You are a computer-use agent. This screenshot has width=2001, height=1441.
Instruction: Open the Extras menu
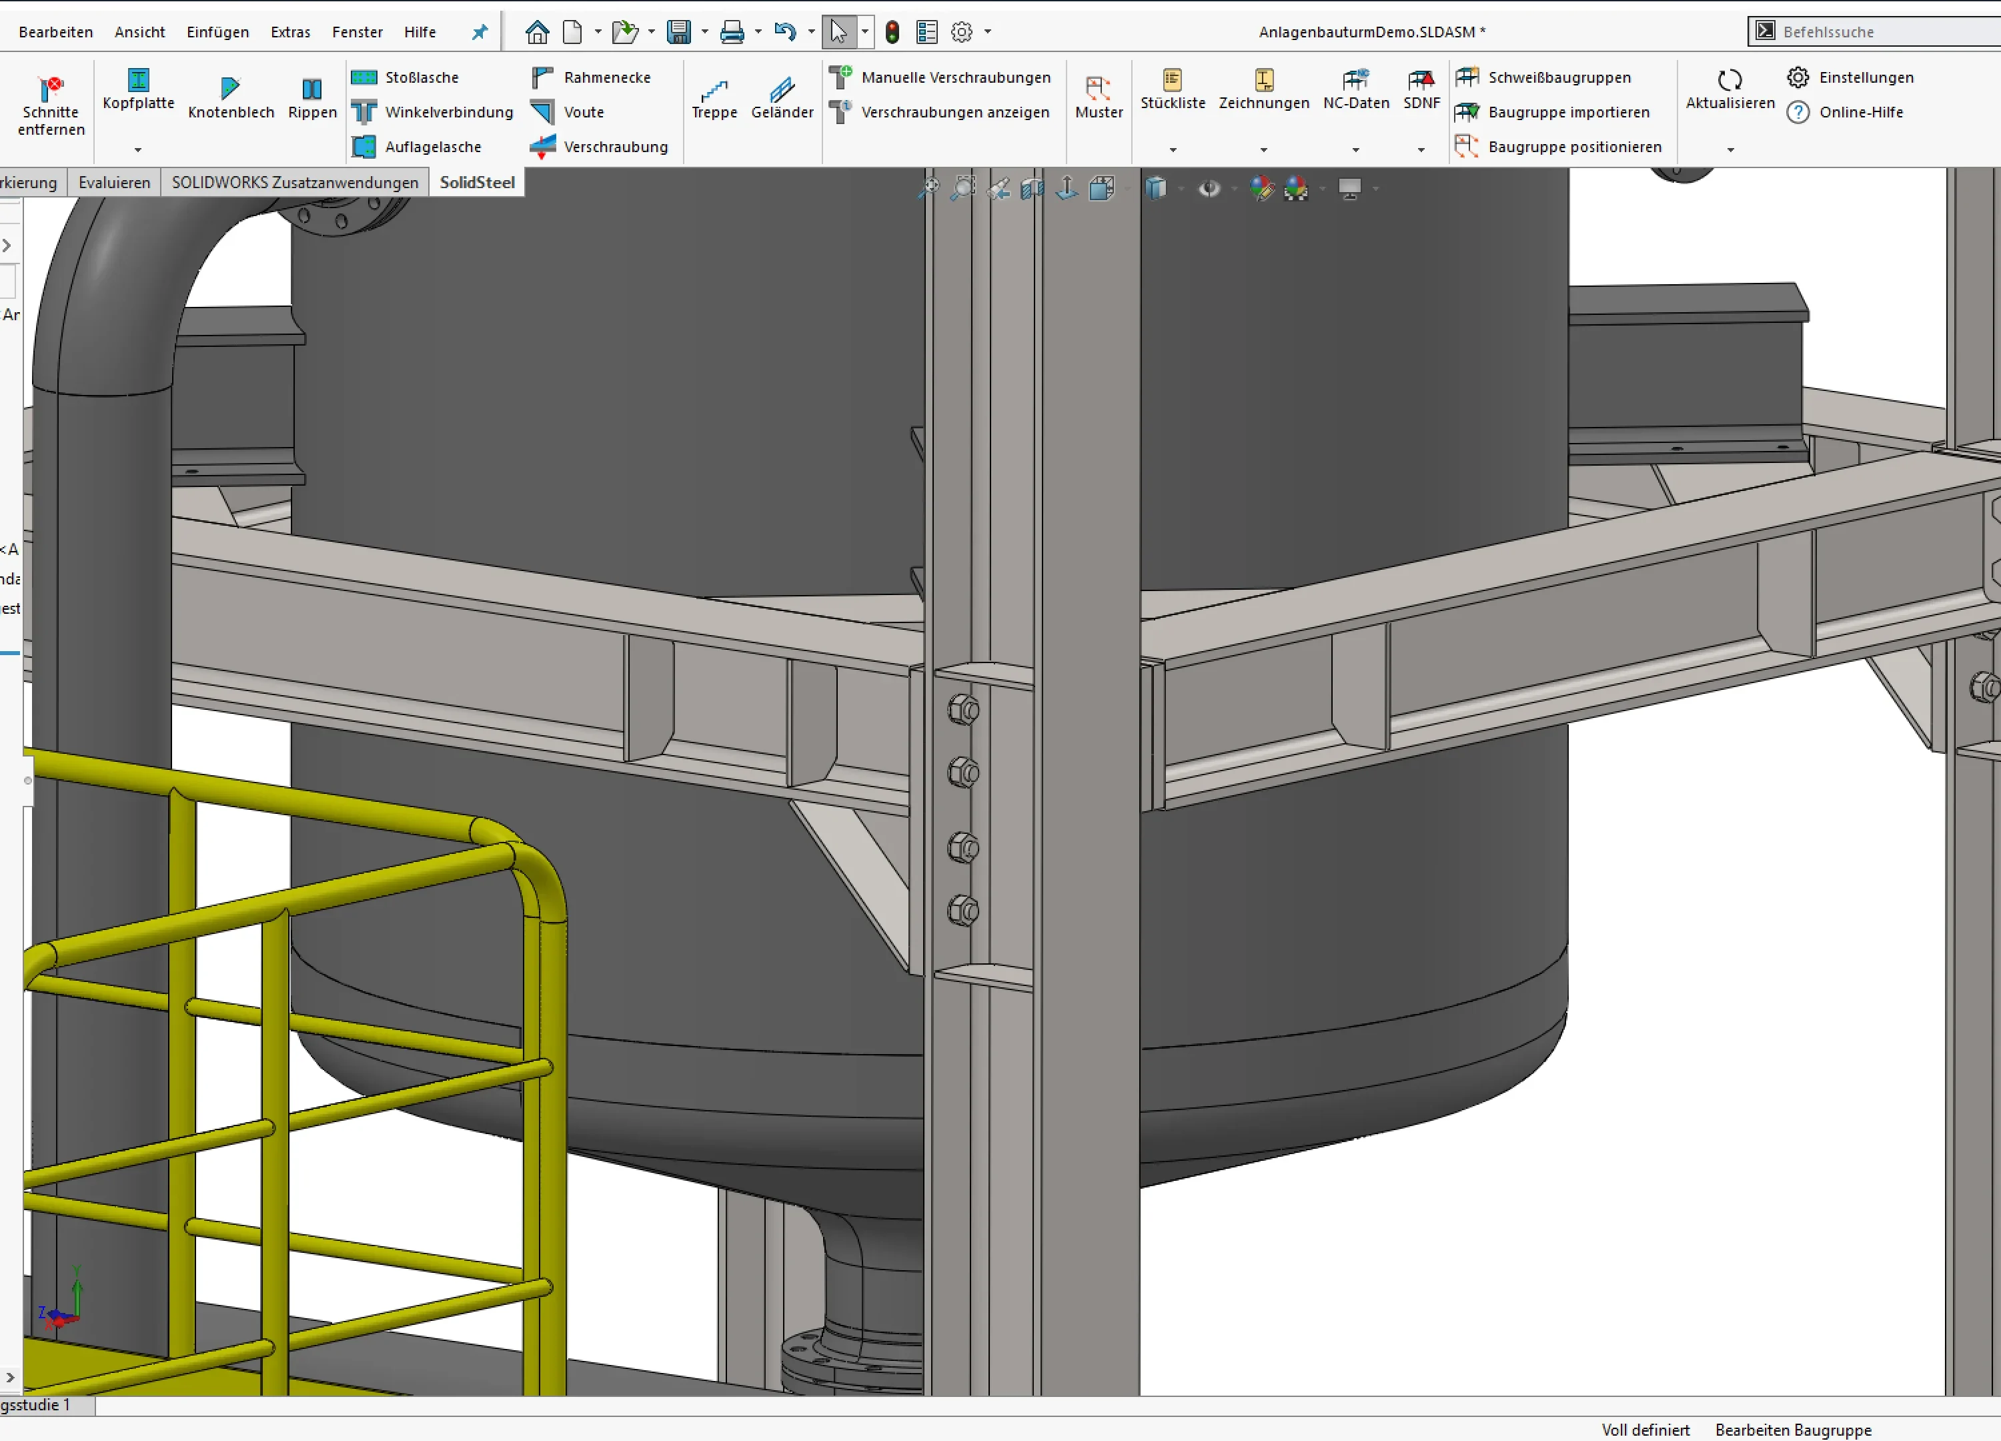(290, 32)
